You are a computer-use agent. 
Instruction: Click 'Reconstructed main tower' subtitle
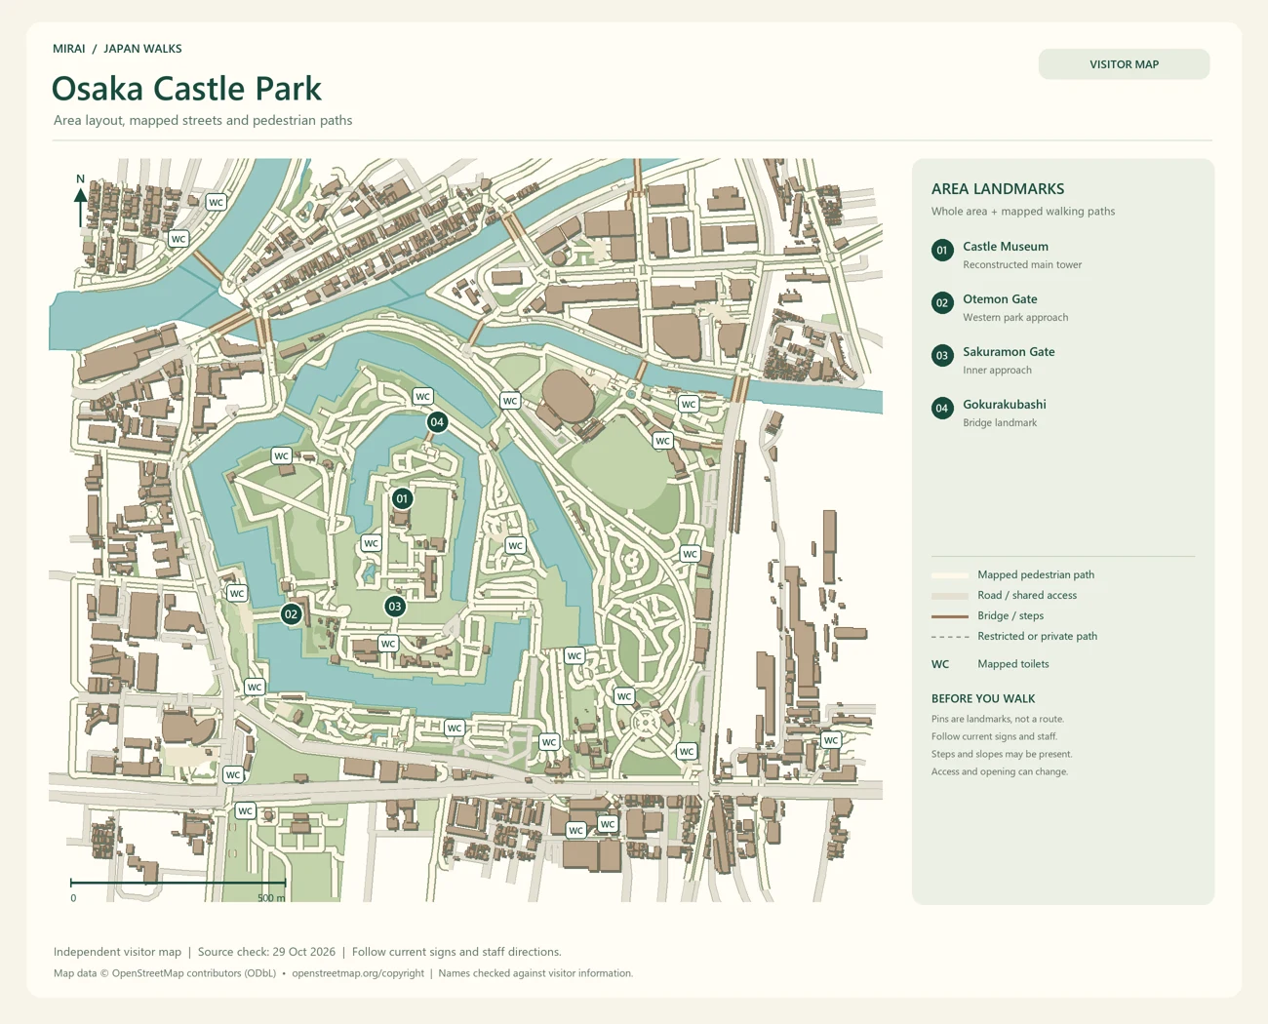click(1022, 265)
